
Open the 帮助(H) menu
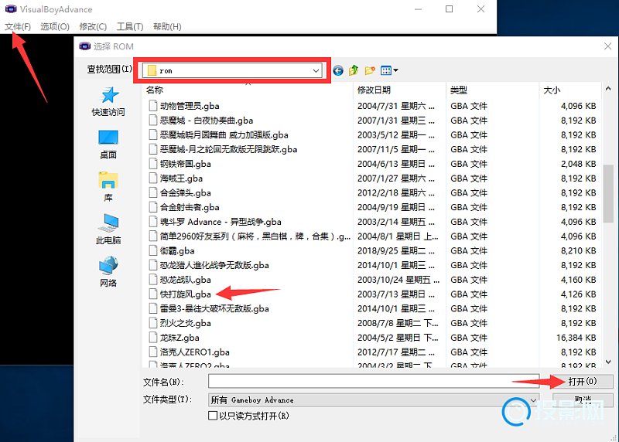(167, 26)
